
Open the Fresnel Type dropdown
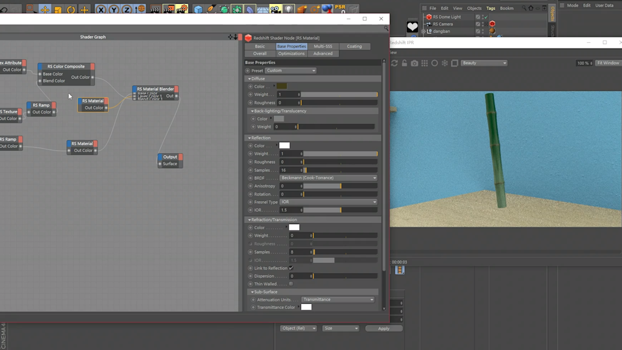[x=328, y=202]
